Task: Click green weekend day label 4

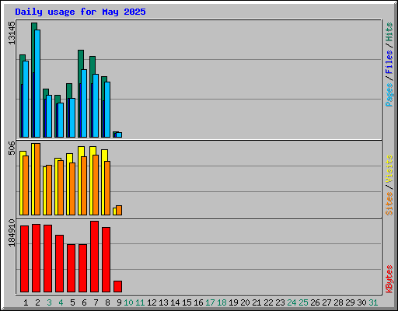Action: click(x=61, y=302)
